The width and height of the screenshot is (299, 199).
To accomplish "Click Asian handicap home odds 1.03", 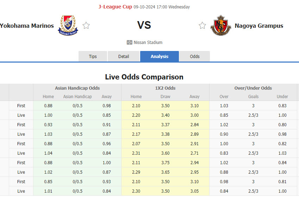I will 48,134.
